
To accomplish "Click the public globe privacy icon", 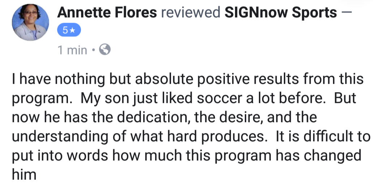I will click(104, 50).
